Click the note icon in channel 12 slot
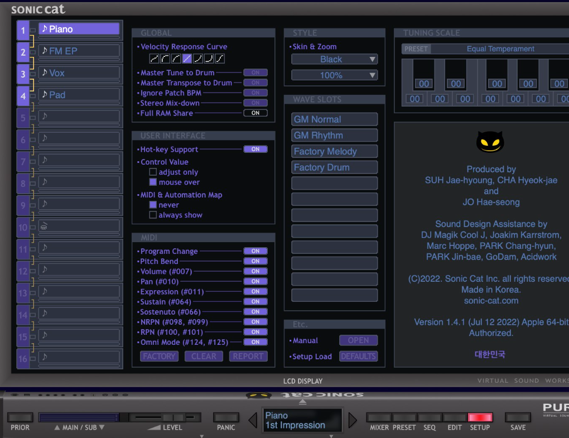The width and height of the screenshot is (569, 438). click(x=45, y=269)
